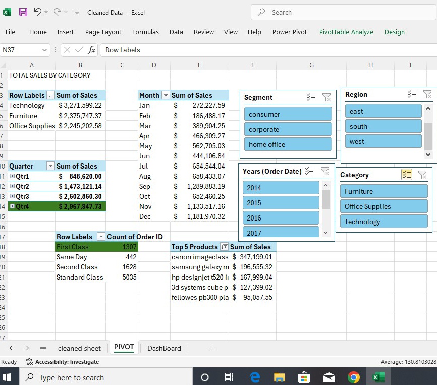
Task: Select west in Region slicer
Action: (x=383, y=141)
